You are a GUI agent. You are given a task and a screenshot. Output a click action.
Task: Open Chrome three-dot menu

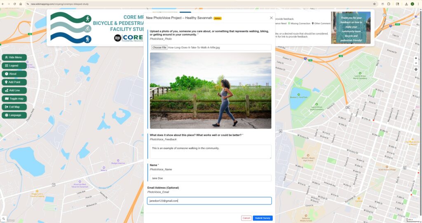point(418,4)
